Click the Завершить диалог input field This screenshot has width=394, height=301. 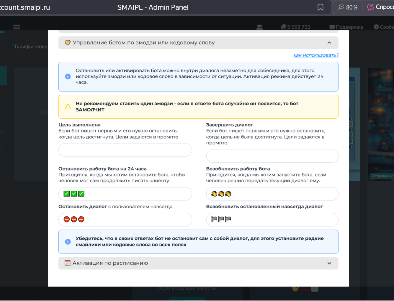coord(272,156)
